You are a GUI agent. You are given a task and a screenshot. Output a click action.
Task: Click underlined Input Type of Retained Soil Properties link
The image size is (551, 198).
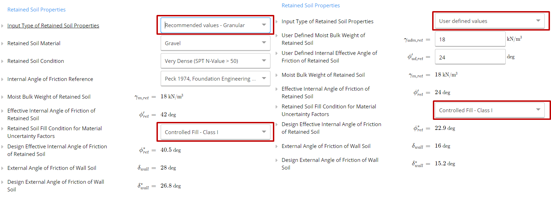point(53,26)
